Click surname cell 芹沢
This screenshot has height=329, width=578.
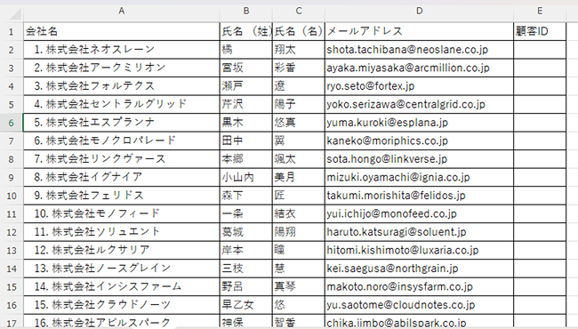click(246, 104)
